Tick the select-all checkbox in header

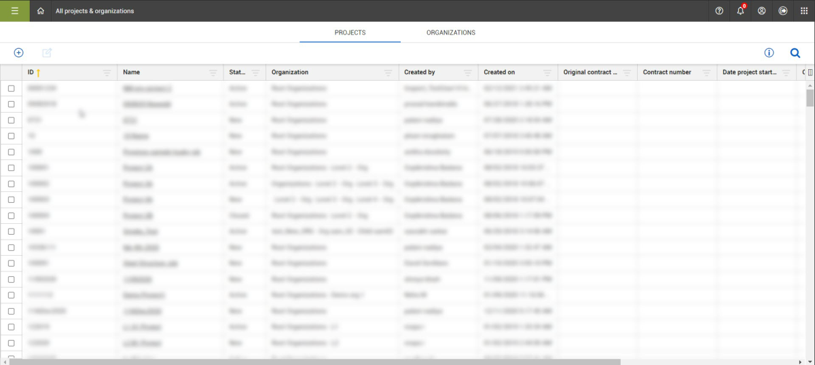tap(11, 73)
